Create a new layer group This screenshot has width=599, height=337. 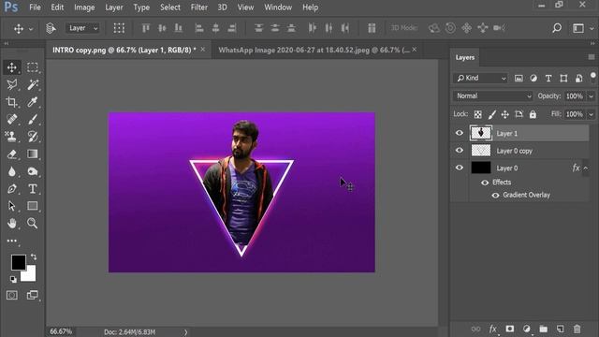click(x=543, y=329)
